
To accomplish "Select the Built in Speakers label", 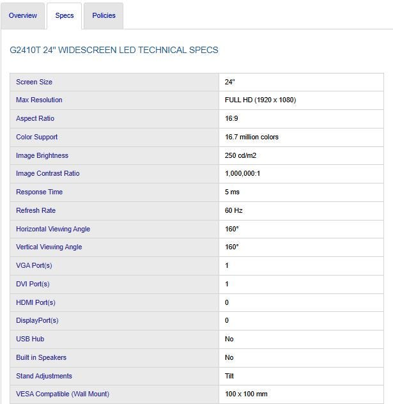I will point(41,357).
